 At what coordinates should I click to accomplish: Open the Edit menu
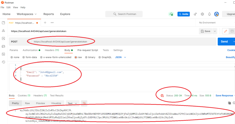[9, 7]
